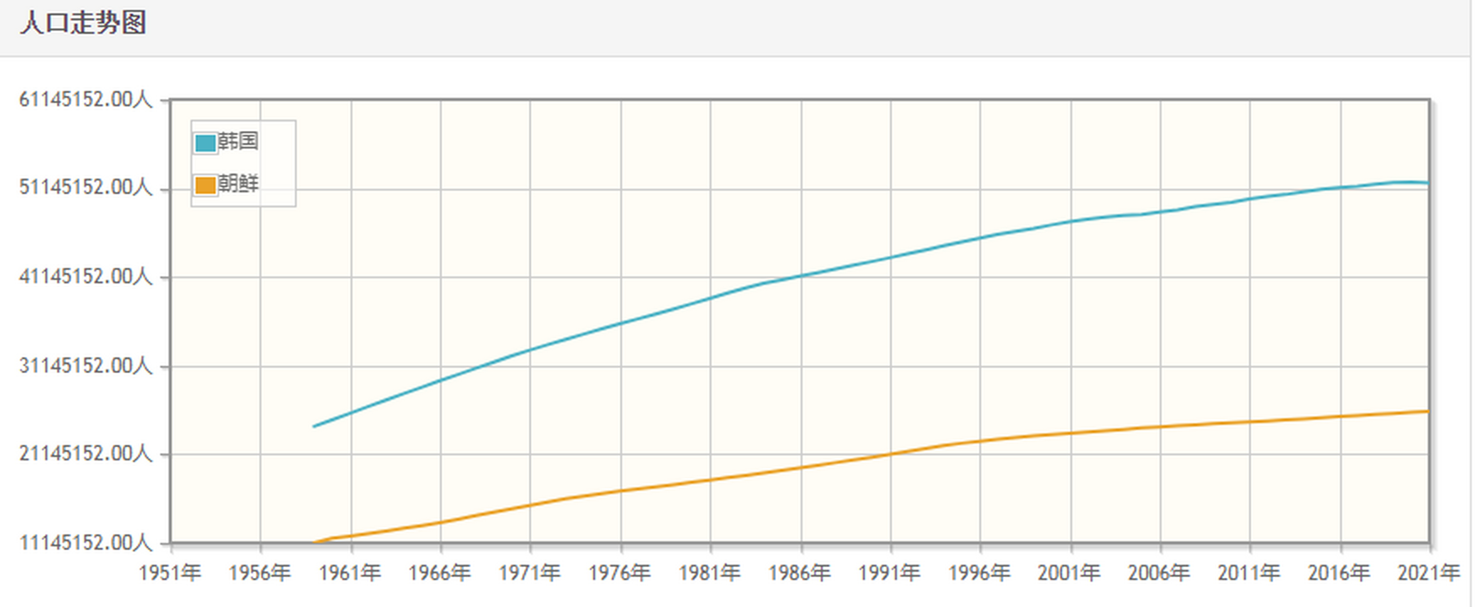Image resolution: width=1475 pixels, height=607 pixels.
Task: Click the 1971年 x-axis label
Action: coord(530,572)
